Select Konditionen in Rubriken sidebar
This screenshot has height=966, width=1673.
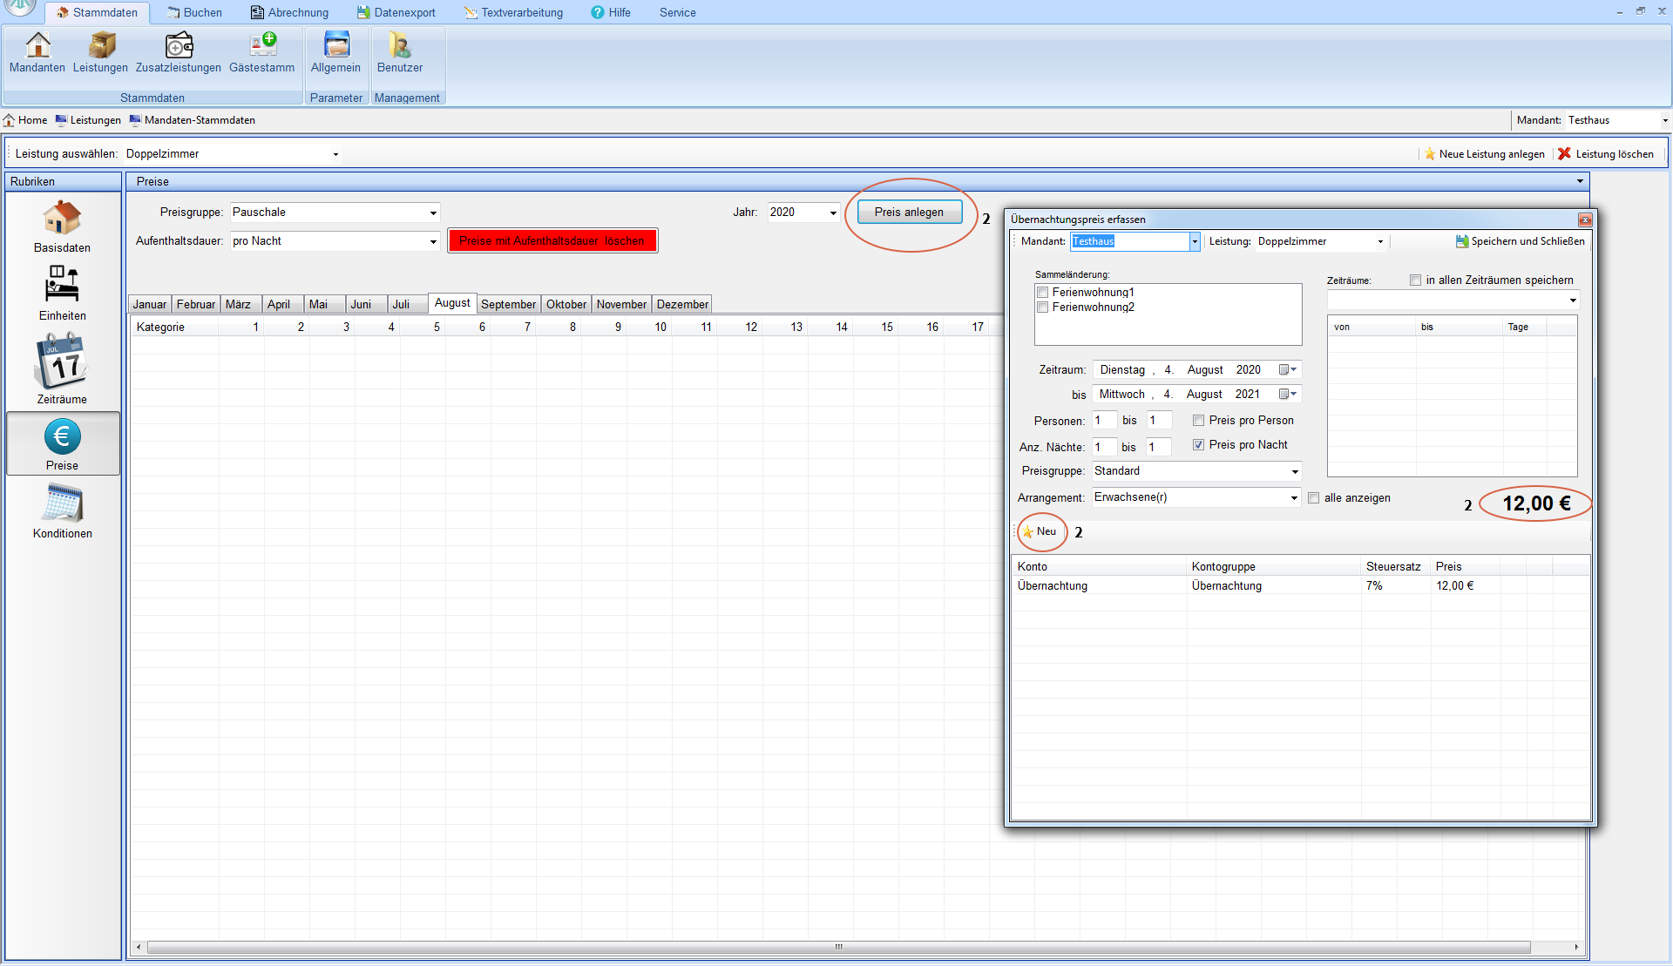(62, 512)
